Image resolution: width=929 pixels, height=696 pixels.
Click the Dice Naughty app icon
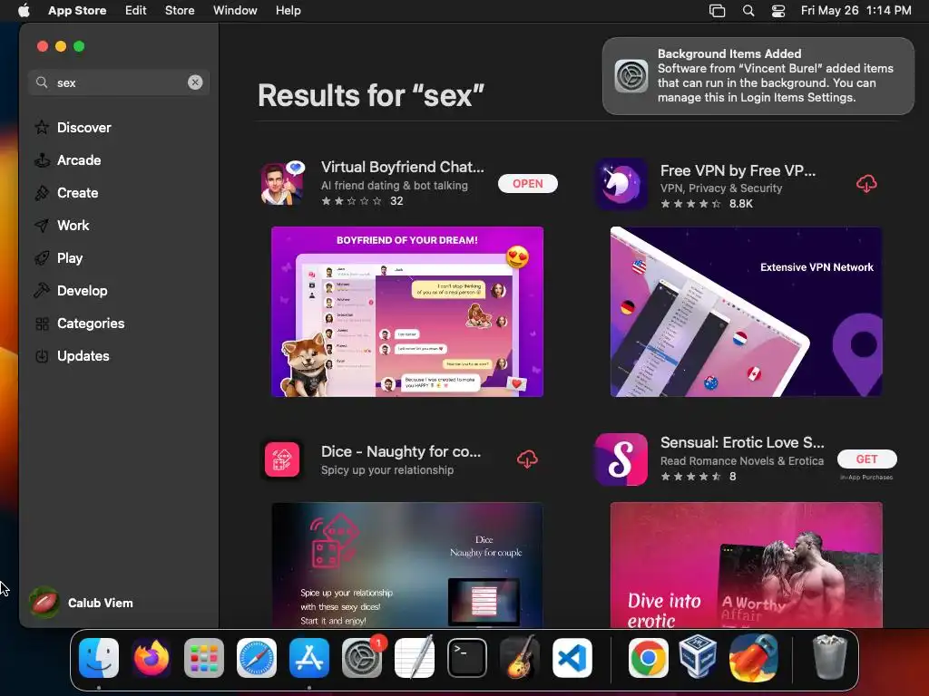[282, 459]
